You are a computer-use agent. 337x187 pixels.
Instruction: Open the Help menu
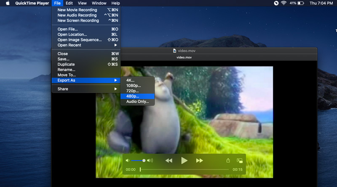(115, 3)
